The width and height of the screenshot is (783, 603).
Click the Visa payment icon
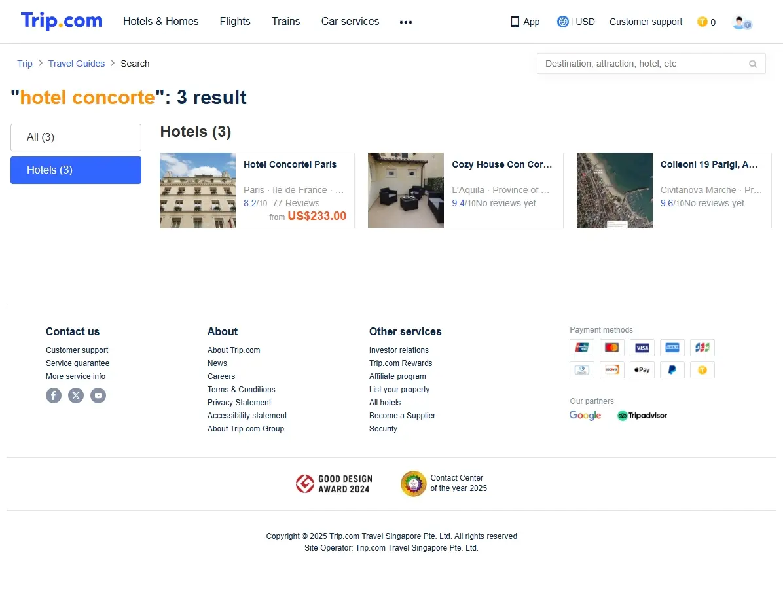pyautogui.click(x=642, y=348)
